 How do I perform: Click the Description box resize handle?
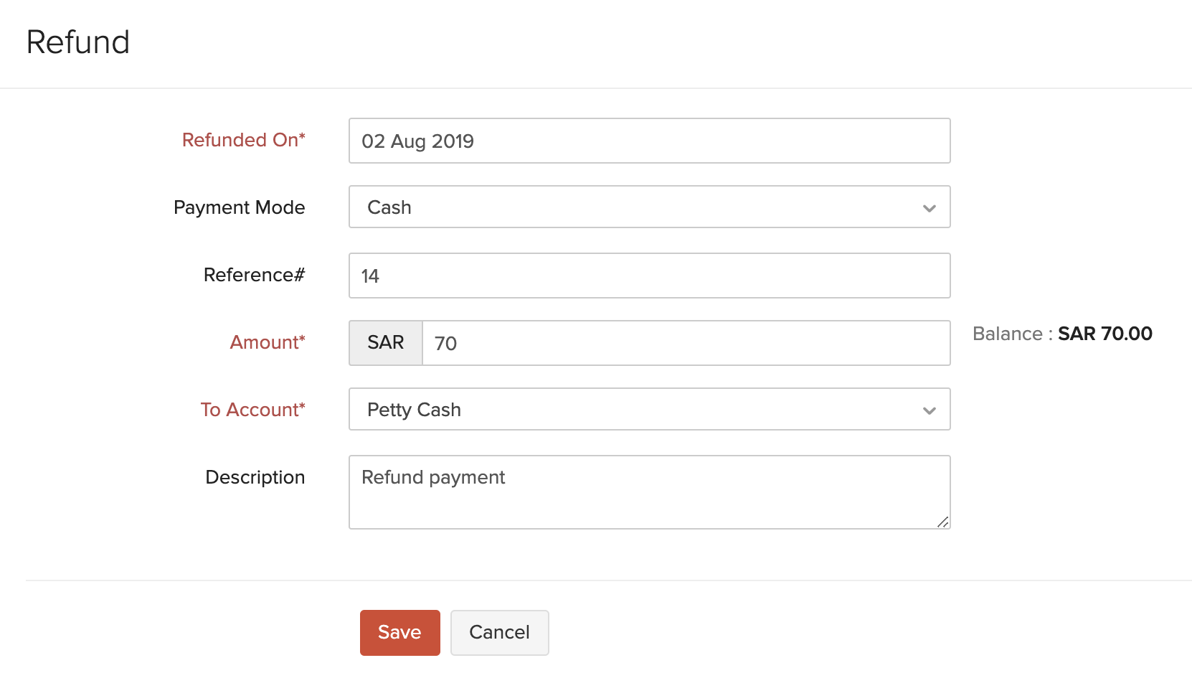(x=943, y=522)
